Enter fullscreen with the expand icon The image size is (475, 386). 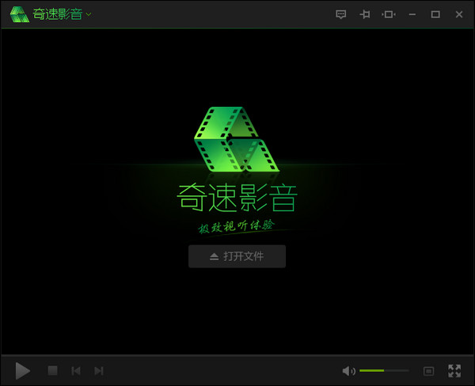click(454, 371)
